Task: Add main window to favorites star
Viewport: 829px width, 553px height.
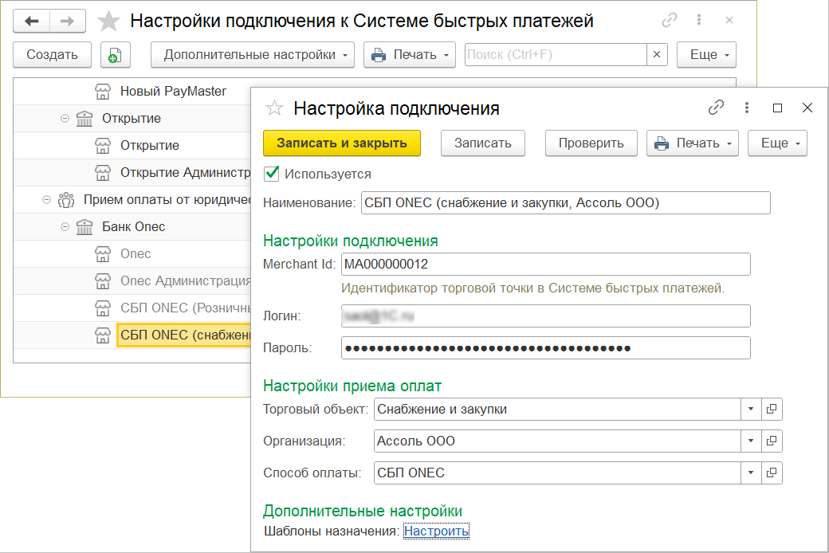Action: (x=109, y=22)
